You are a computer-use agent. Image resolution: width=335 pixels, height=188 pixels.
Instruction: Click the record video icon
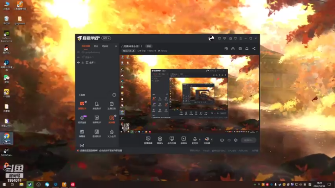tap(222, 140)
